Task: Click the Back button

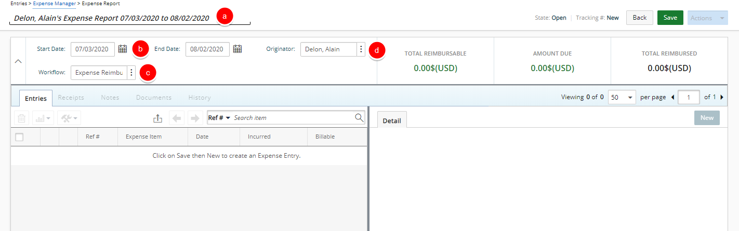Action: (x=640, y=18)
